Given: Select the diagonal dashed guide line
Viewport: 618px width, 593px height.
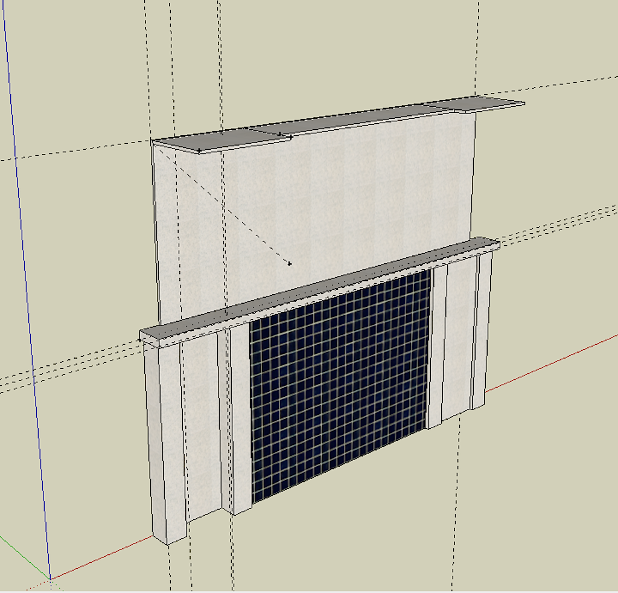Looking at the screenshot, I should coord(225,206).
